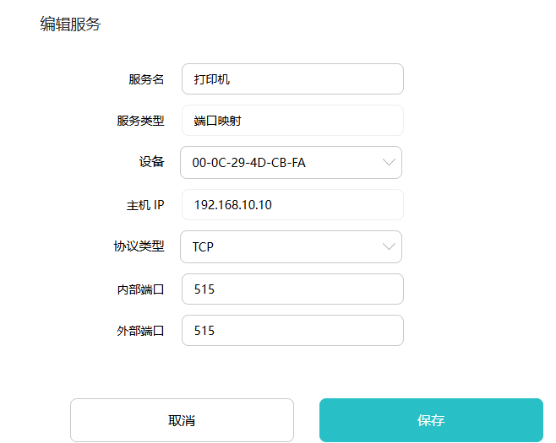
Task: Focus the 外部端口 input field
Action: (292, 331)
